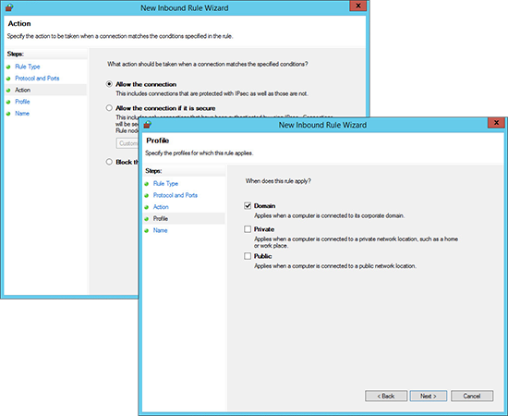The width and height of the screenshot is (508, 416).
Task: Close the Profile wizard window
Action: pos(496,123)
